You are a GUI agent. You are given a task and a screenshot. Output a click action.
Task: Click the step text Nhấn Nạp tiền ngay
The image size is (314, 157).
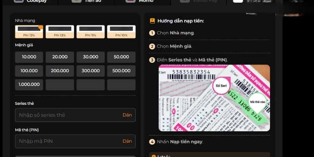[180, 142]
